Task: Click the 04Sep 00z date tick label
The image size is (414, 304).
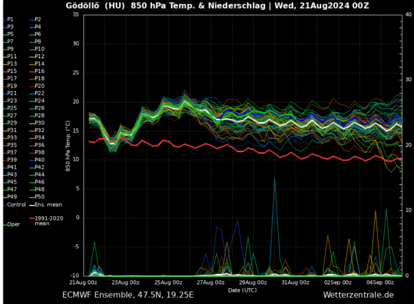Action: click(x=380, y=283)
